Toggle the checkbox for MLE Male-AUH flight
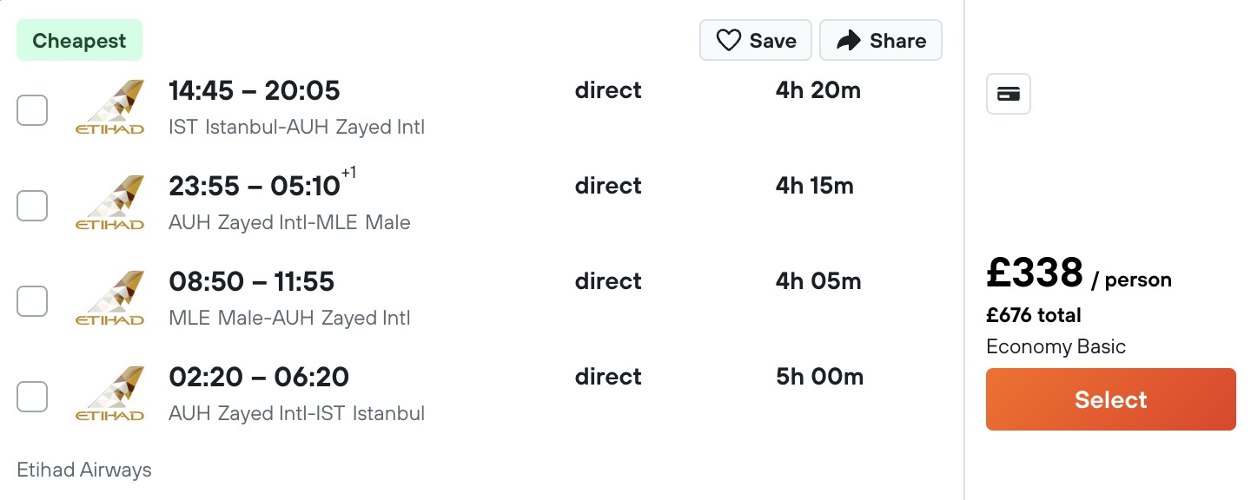 tap(32, 301)
